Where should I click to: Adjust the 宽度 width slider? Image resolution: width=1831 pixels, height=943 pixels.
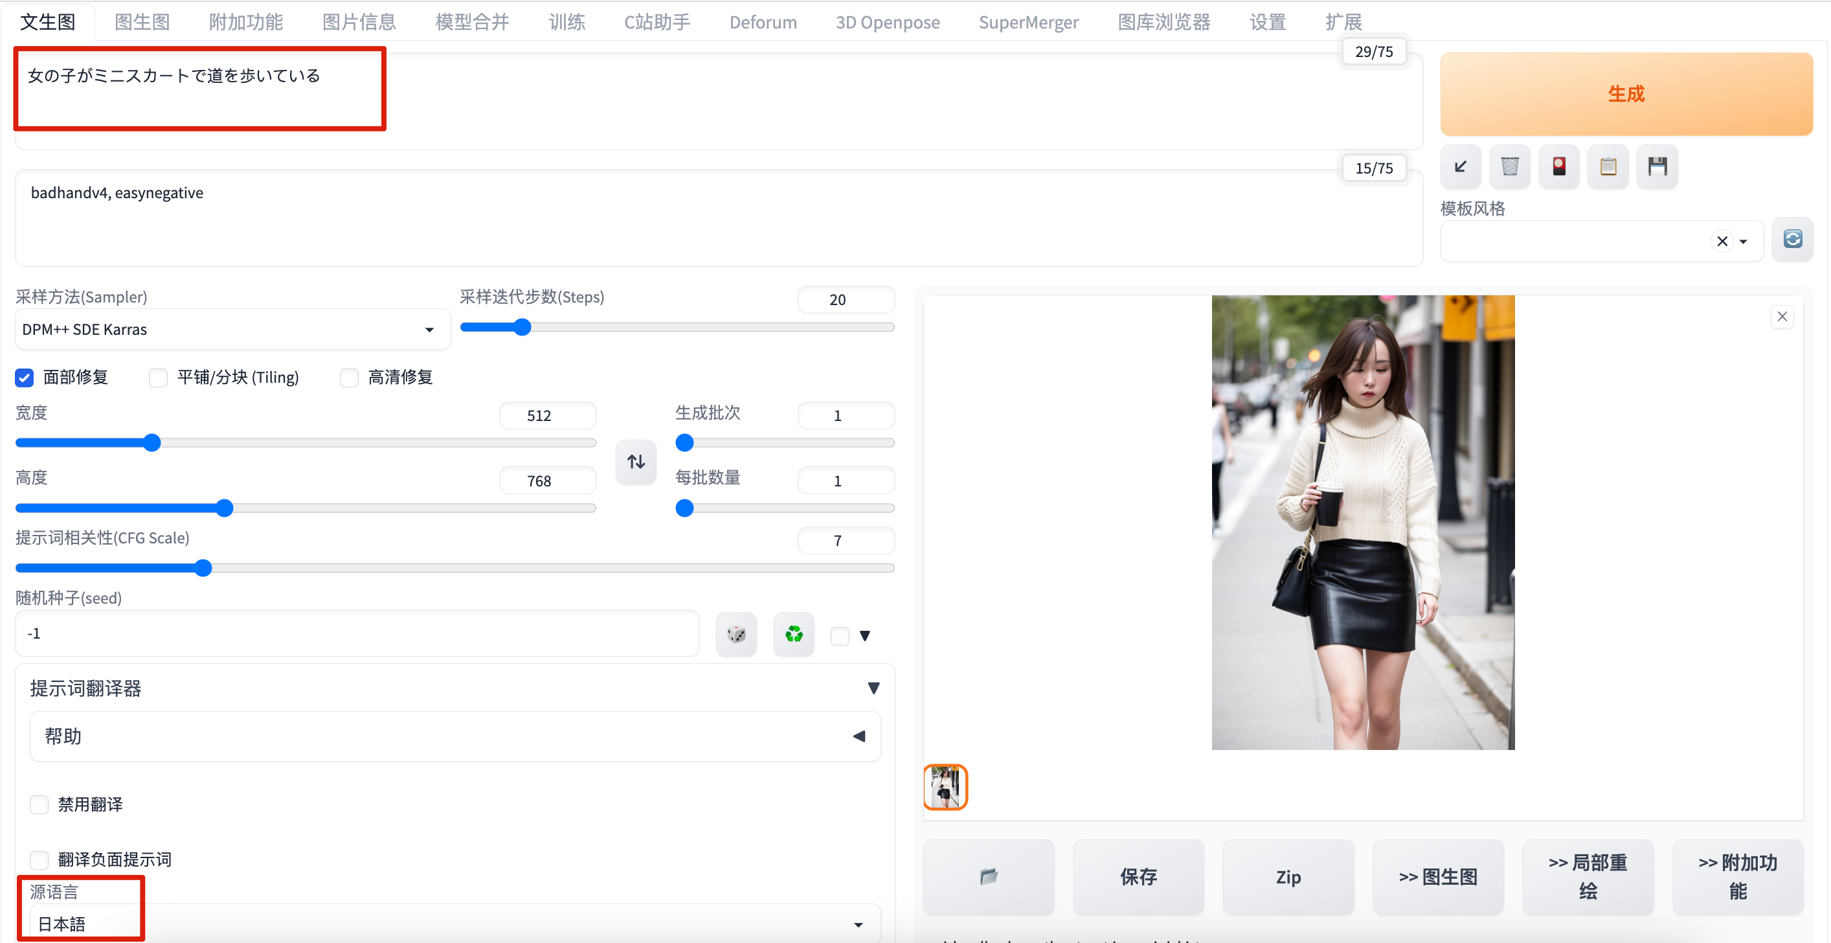point(306,443)
